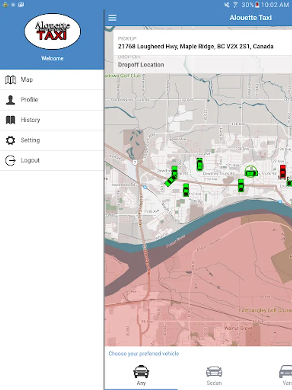Click the Profile person icon
The image size is (292, 390).
10,100
